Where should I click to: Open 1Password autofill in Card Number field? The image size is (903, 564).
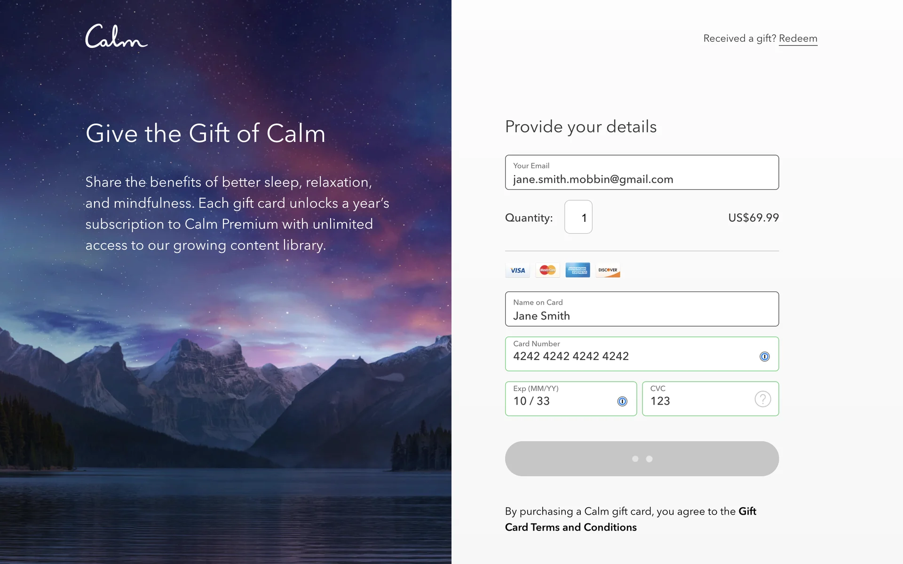point(765,357)
